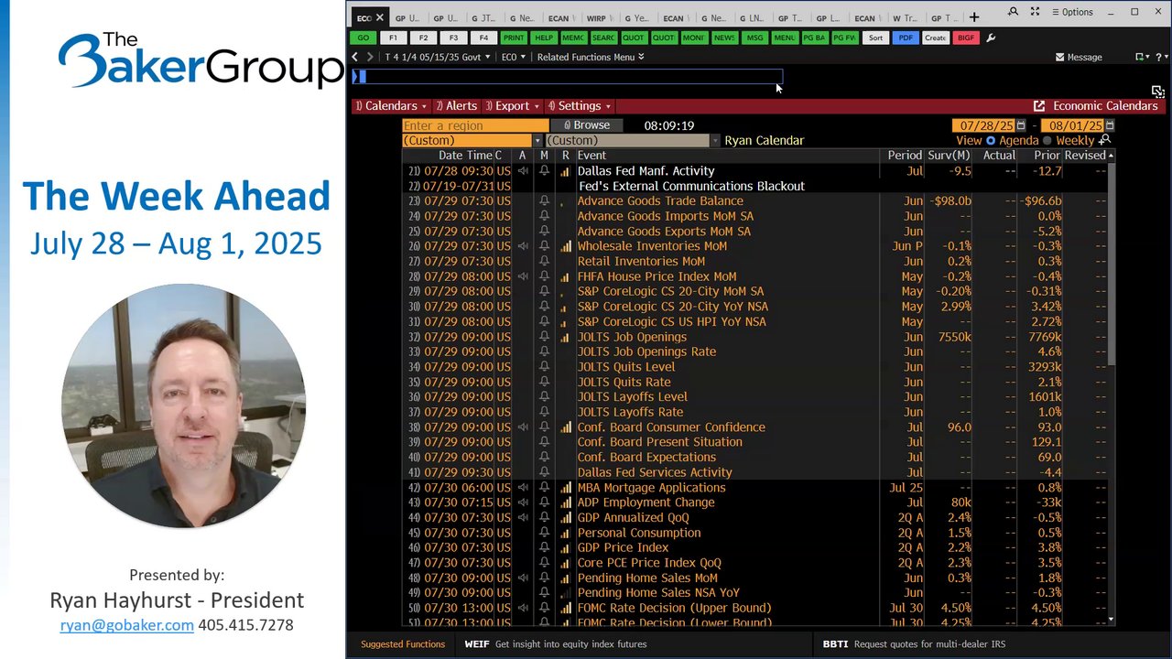Click the relevance bars icon for Dallas Fed Manf. Activity
The height and width of the screenshot is (659, 1172).
(565, 171)
